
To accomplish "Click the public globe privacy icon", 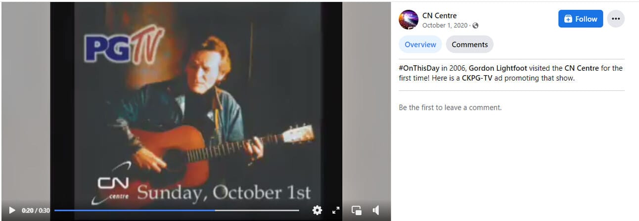I will click(x=475, y=26).
